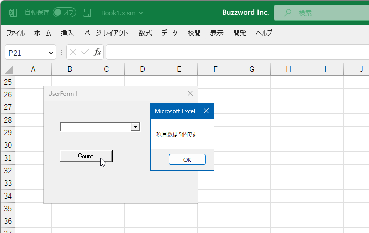369x233 pixels.
Task: Open the ホーム ribbon tab
Action: [x=43, y=33]
